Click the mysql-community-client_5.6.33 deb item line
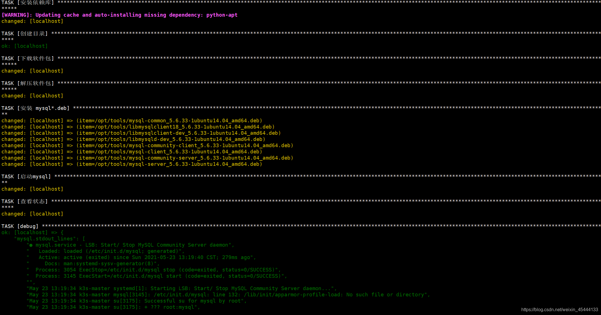601x315 pixels. 147,145
